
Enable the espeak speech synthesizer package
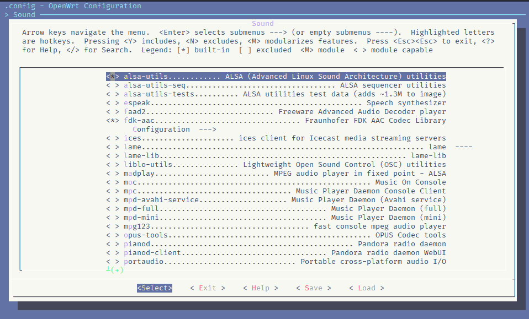113,103
